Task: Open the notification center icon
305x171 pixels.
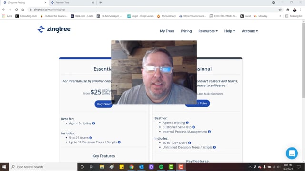Action: (299, 167)
